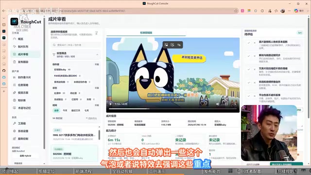Mark 原片剧情 checklist item as passed
The width and height of the screenshot is (311, 175).
248,43
